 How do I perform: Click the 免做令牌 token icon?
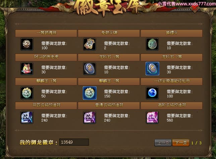(x=90, y=44)
